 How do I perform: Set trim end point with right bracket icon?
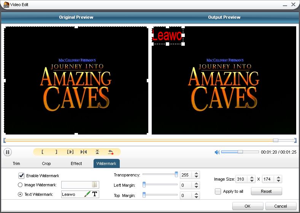point(56,152)
